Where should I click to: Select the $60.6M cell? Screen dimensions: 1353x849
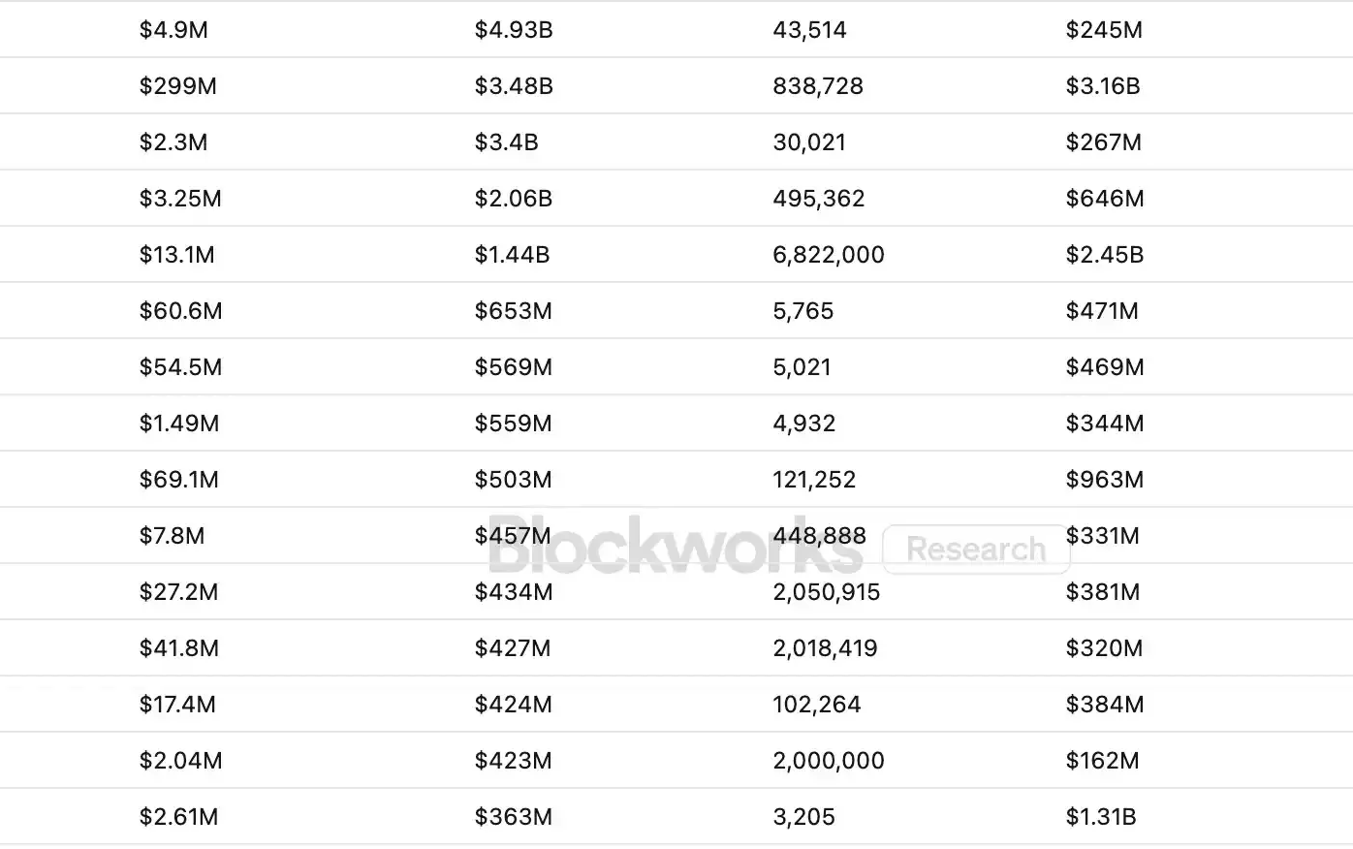(181, 311)
